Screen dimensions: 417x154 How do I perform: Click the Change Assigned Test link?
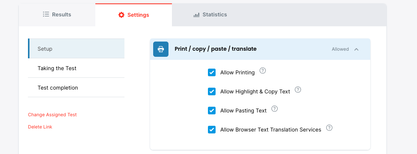(x=52, y=115)
